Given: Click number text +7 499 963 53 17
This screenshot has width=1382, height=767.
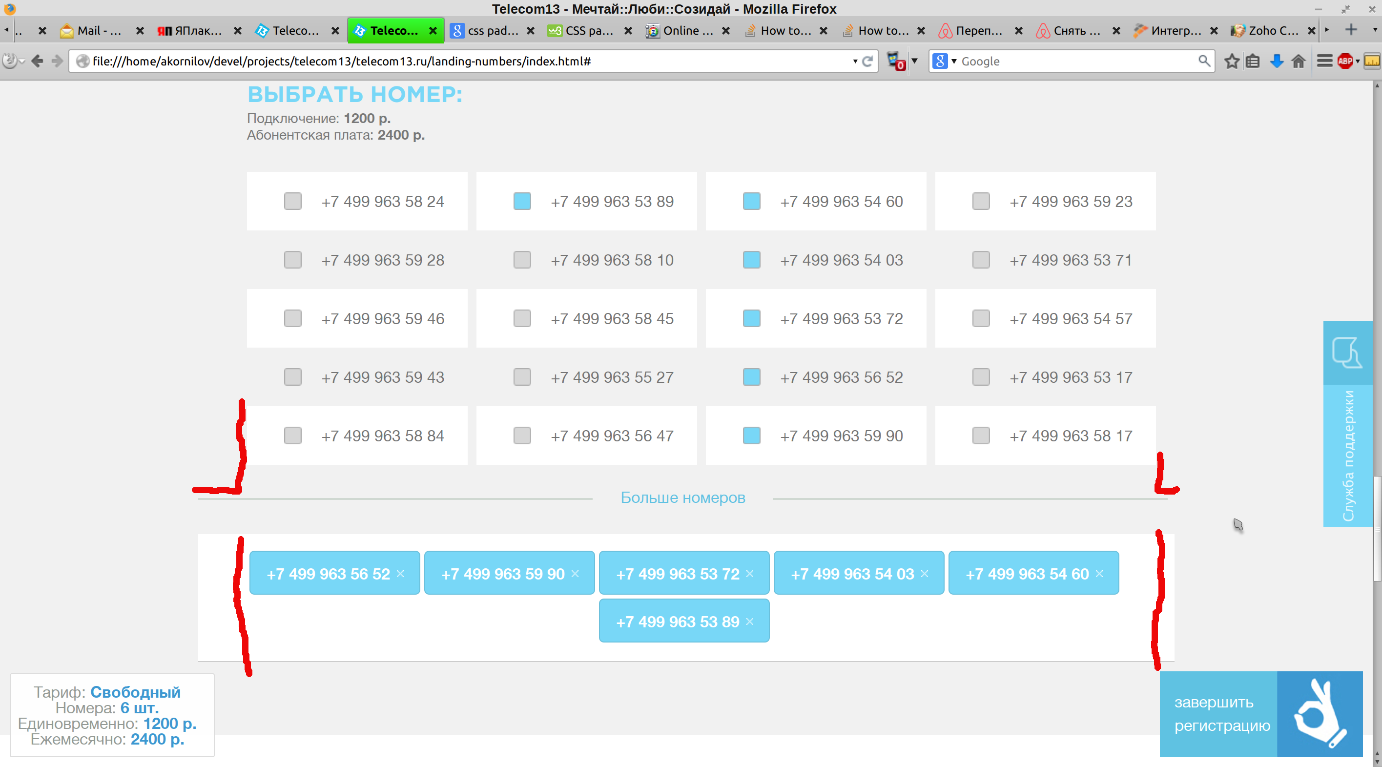Looking at the screenshot, I should click(x=1071, y=377).
